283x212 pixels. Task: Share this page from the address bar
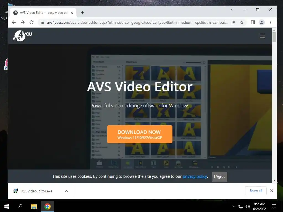(233, 22)
